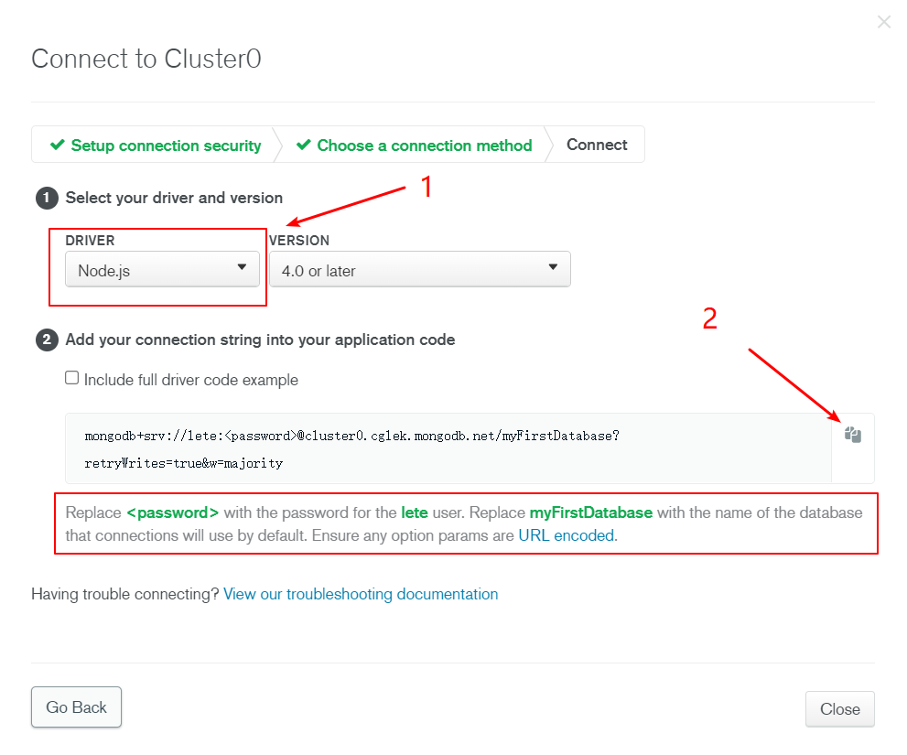
Task: Go to Setup connection security step
Action: [x=166, y=146]
